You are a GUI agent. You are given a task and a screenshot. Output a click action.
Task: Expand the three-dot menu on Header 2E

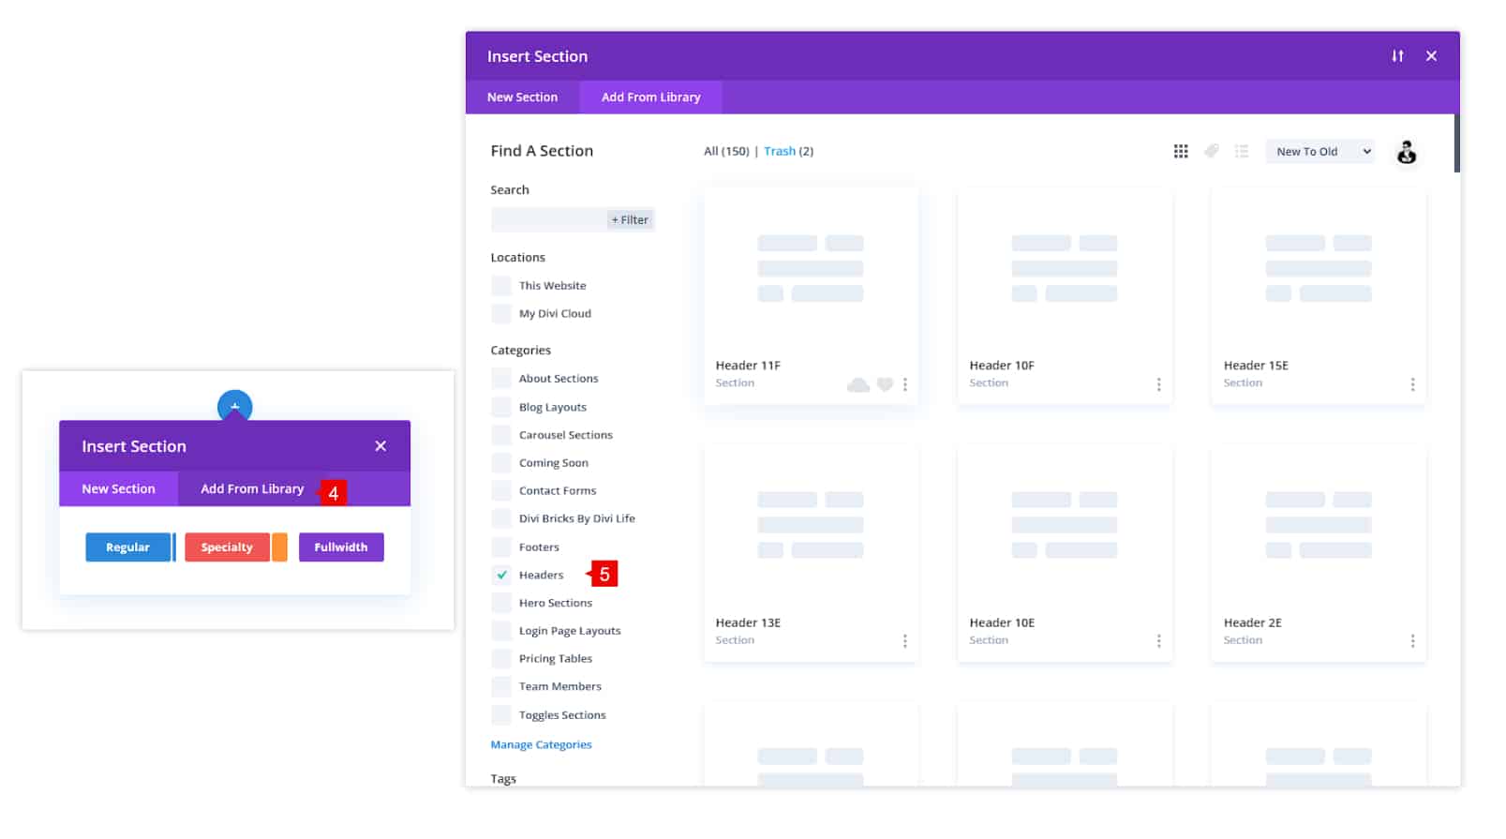(x=1412, y=641)
